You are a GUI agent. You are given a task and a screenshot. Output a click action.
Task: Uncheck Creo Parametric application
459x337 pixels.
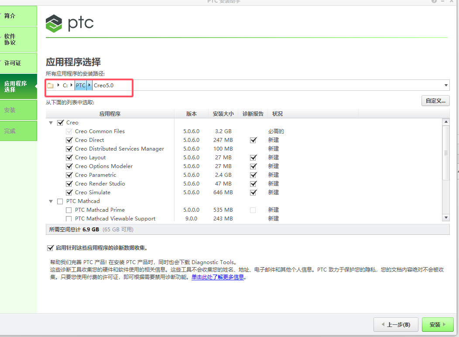[x=69, y=175]
